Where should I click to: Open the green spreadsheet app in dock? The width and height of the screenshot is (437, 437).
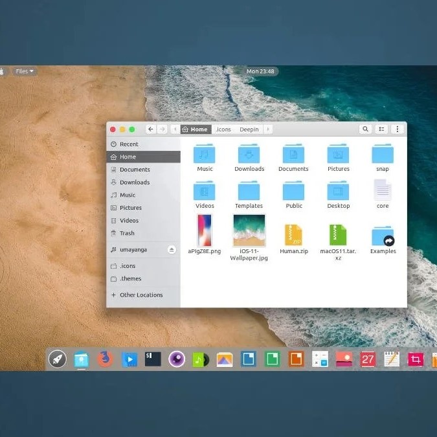273,359
